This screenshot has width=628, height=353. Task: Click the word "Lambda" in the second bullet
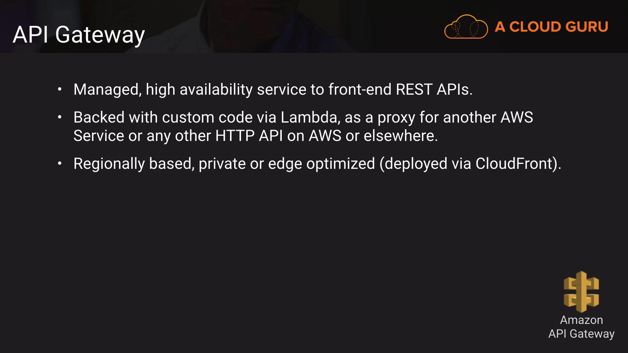[x=309, y=117]
